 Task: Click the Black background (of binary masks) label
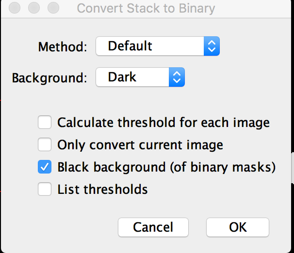pos(166,167)
